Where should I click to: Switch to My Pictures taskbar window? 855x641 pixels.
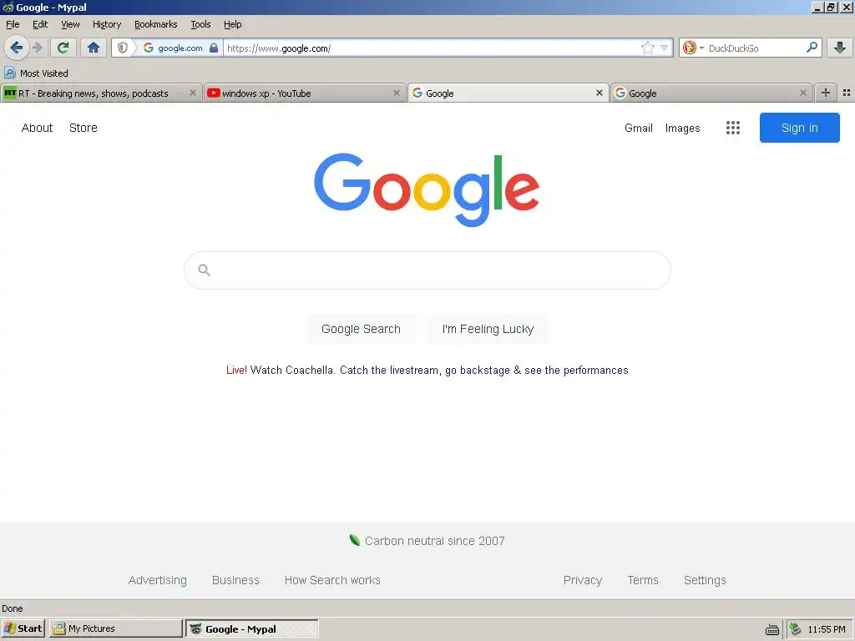click(115, 628)
